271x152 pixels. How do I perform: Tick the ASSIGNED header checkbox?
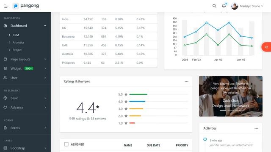click(66, 144)
